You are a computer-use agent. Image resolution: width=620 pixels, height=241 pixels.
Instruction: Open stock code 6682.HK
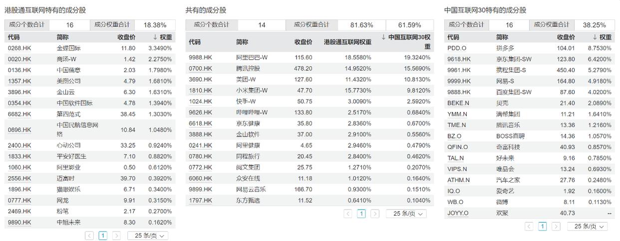[x=19, y=114]
